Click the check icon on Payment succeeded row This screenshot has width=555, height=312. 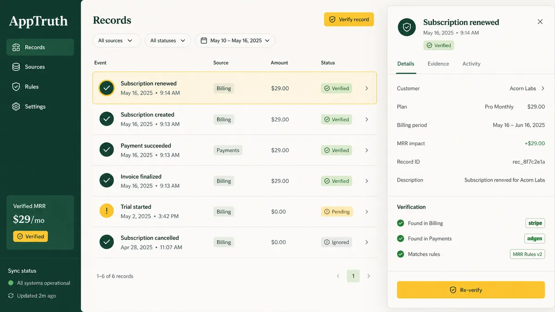[107, 150]
